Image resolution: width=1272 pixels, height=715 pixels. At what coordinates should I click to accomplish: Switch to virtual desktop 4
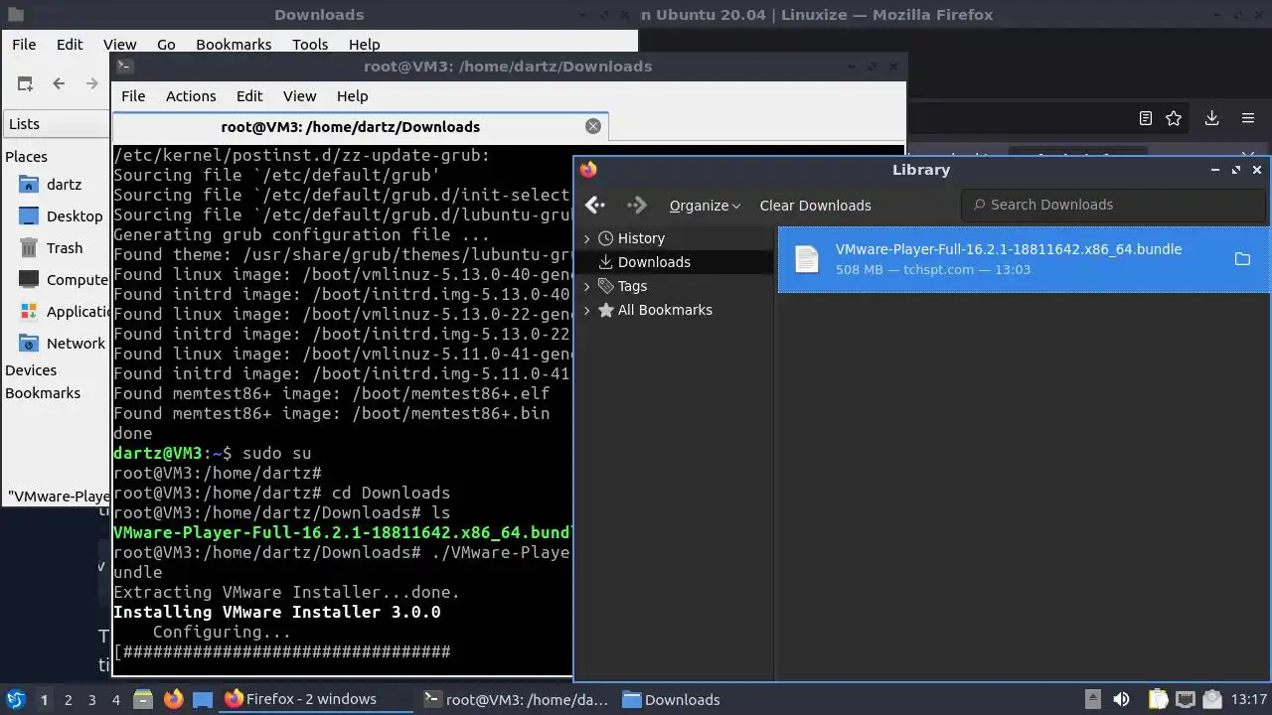point(115,700)
